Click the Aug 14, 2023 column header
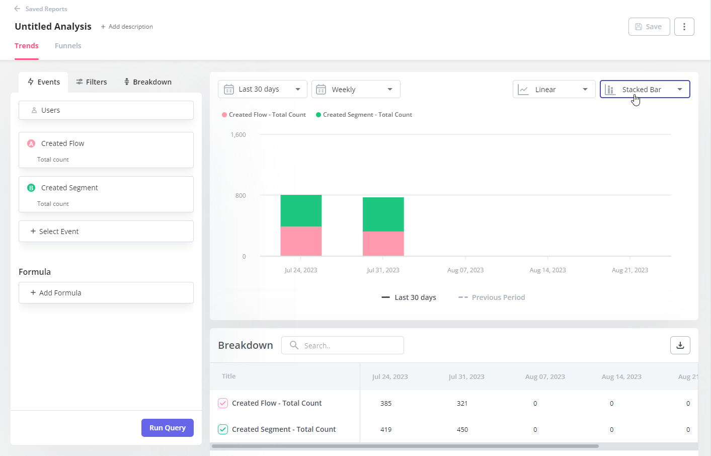Image resolution: width=711 pixels, height=456 pixels. 621,376
